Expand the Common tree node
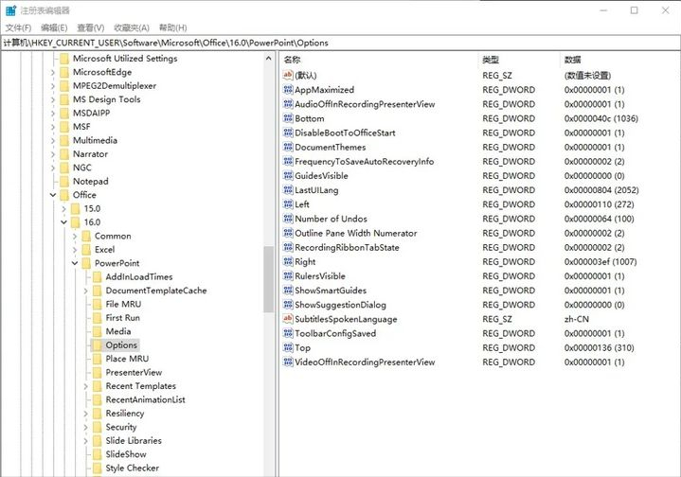Viewport: 681px width, 477px height. click(x=75, y=236)
